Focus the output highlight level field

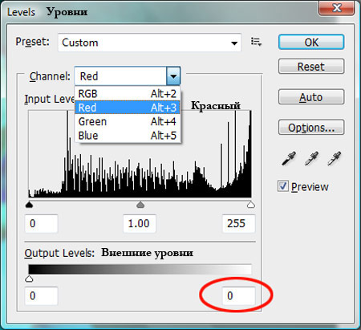(x=238, y=295)
